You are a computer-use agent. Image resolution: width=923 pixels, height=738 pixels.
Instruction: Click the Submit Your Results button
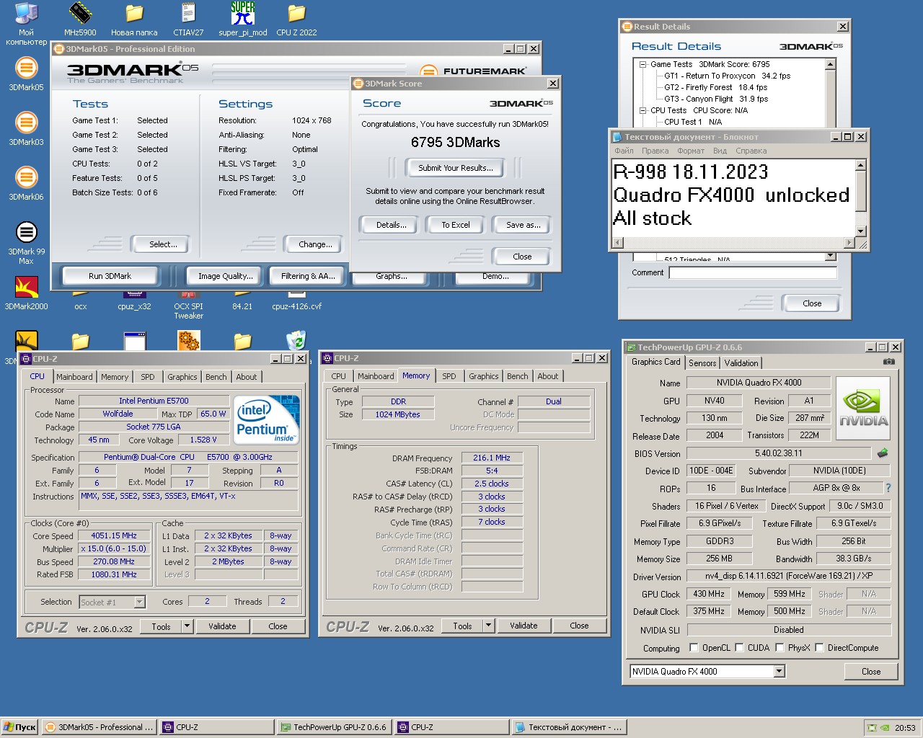(x=456, y=168)
